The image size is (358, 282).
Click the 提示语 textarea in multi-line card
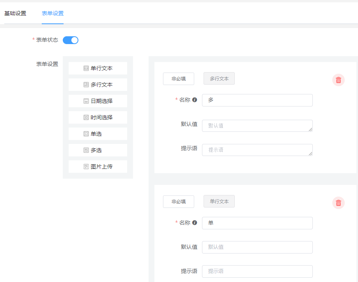257,150
